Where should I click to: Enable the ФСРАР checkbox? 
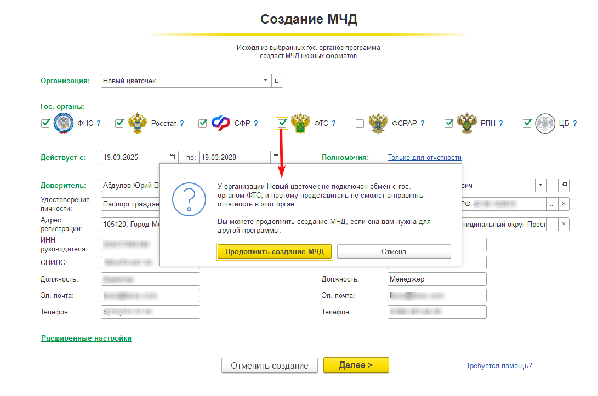coord(360,123)
